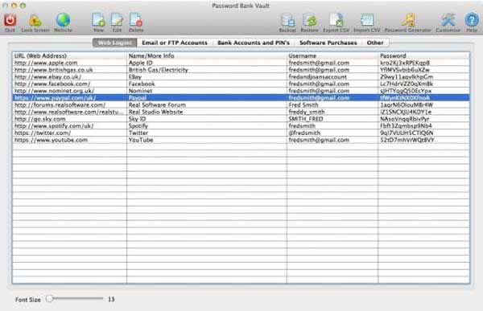Click the @fredsmith username cell
Viewport: 483px width, 311px height.
[332, 133]
